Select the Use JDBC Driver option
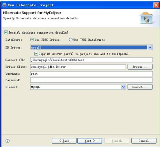The height and width of the screenshot is (147, 160). (32, 40)
